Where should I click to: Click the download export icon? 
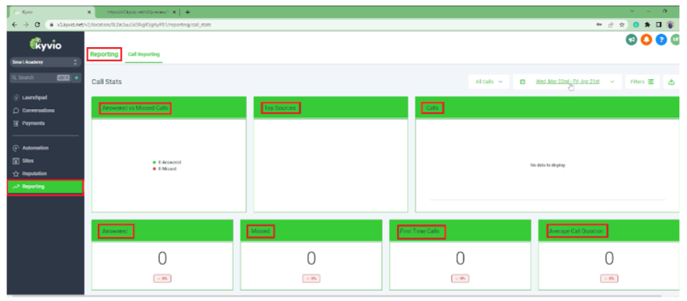(671, 82)
